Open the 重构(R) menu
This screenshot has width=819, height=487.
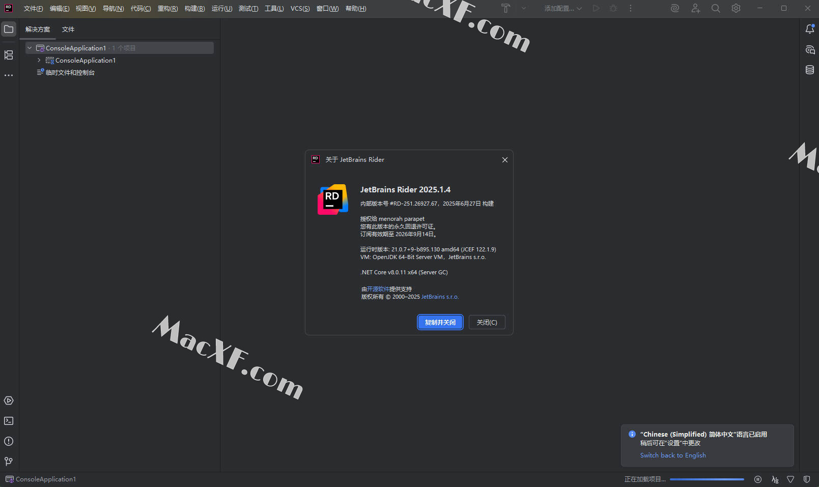[168, 9]
